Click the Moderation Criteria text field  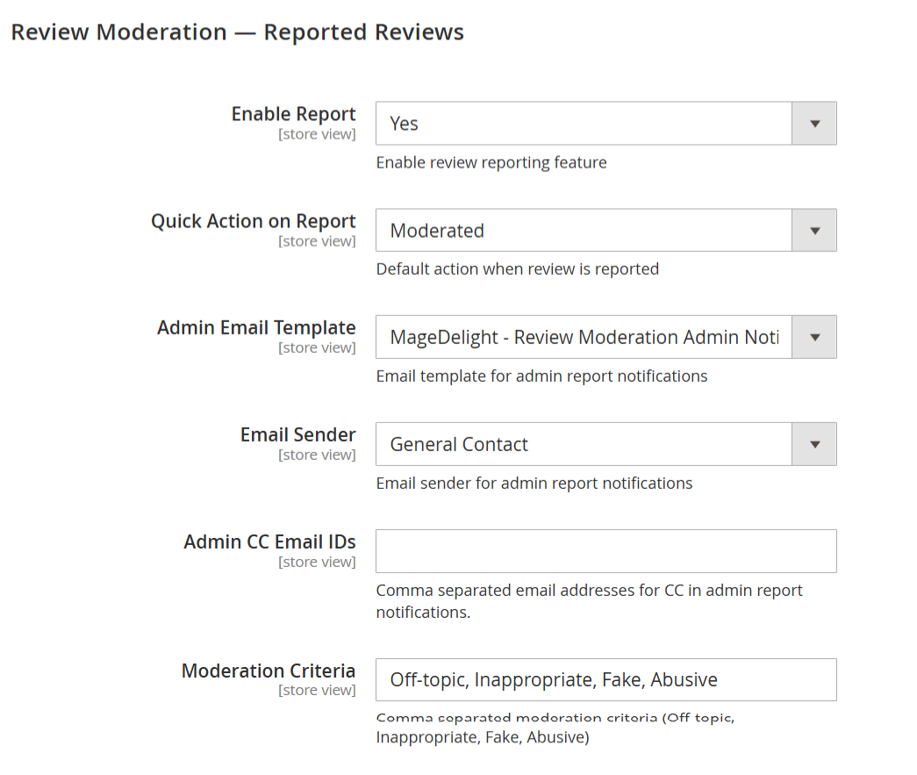click(x=605, y=679)
